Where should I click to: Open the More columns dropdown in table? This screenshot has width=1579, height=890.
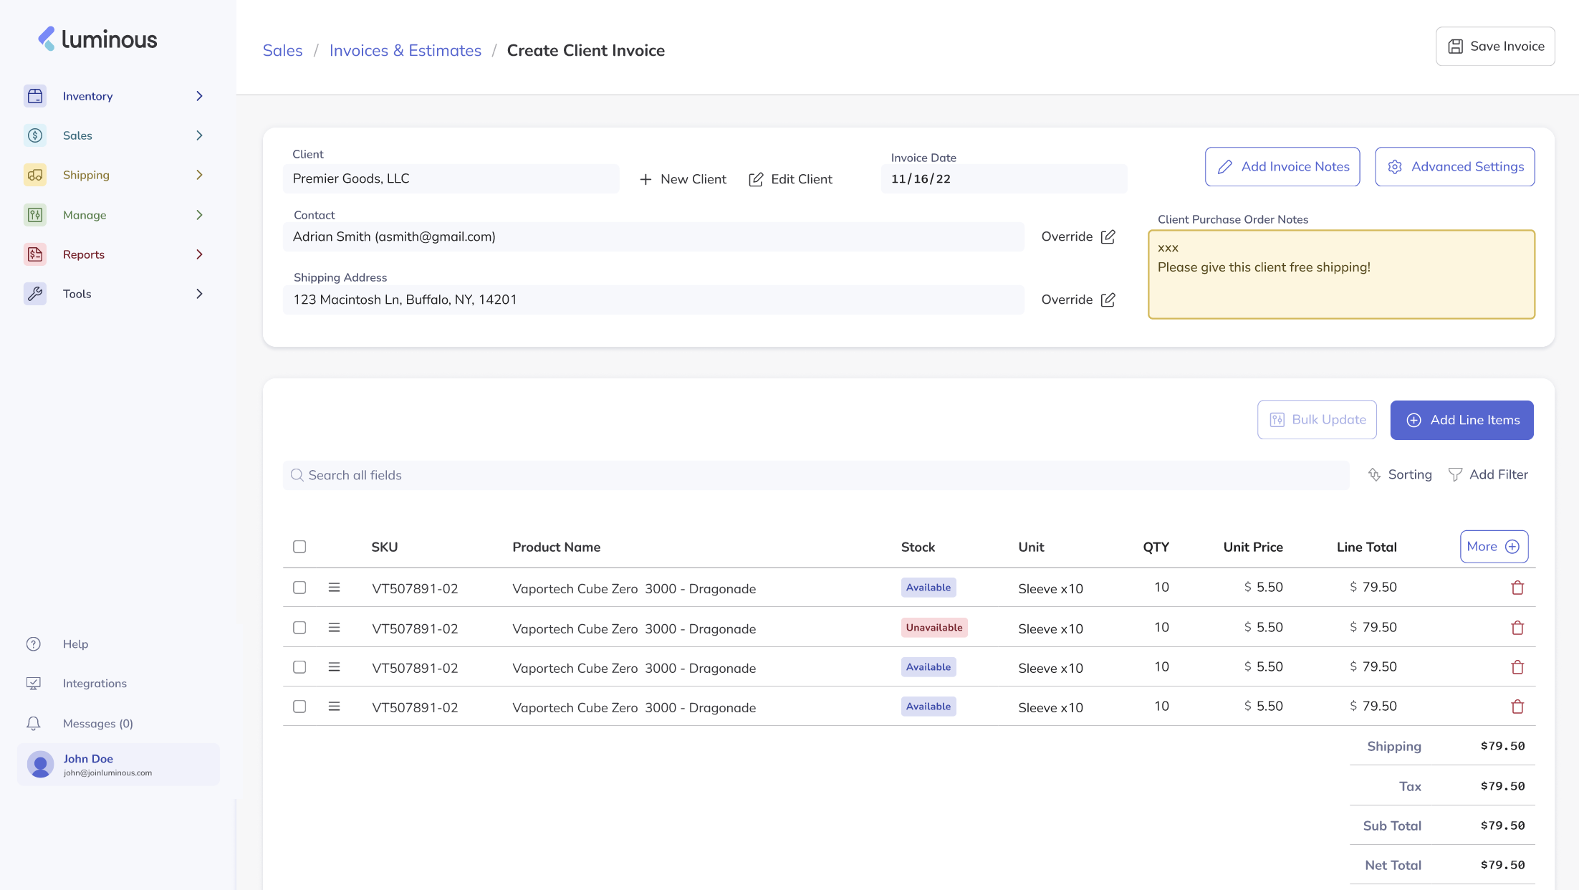tap(1494, 546)
